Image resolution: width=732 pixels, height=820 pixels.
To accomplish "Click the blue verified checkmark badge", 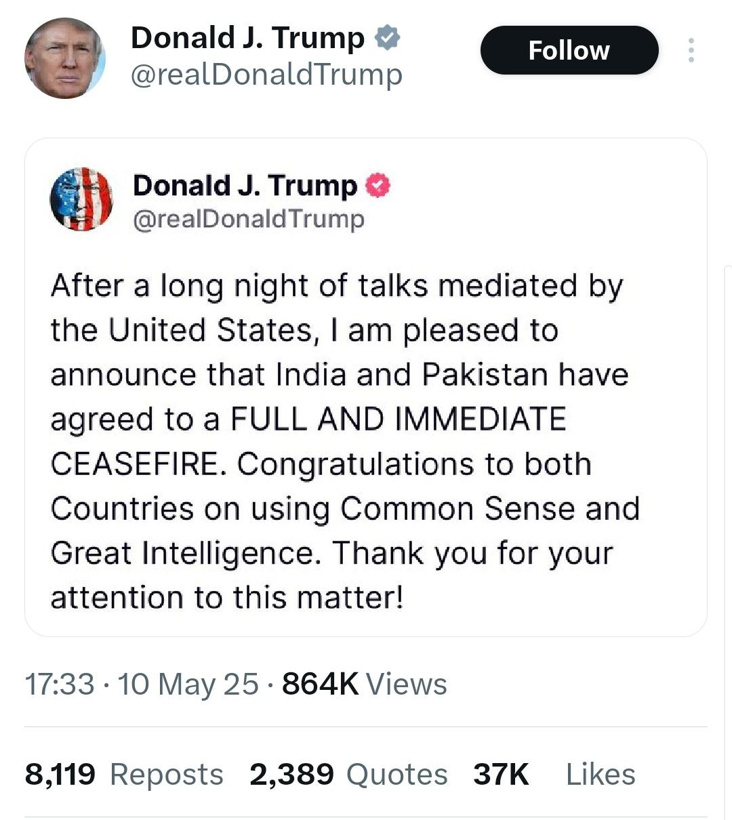I will tap(388, 37).
